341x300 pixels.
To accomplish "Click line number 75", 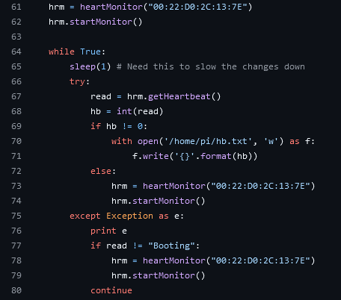I will tap(16, 216).
